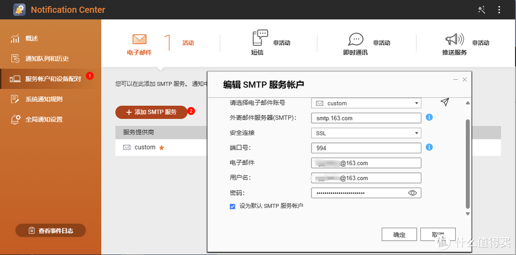Open 查看事件日志 button in sidebar

pyautogui.click(x=51, y=231)
